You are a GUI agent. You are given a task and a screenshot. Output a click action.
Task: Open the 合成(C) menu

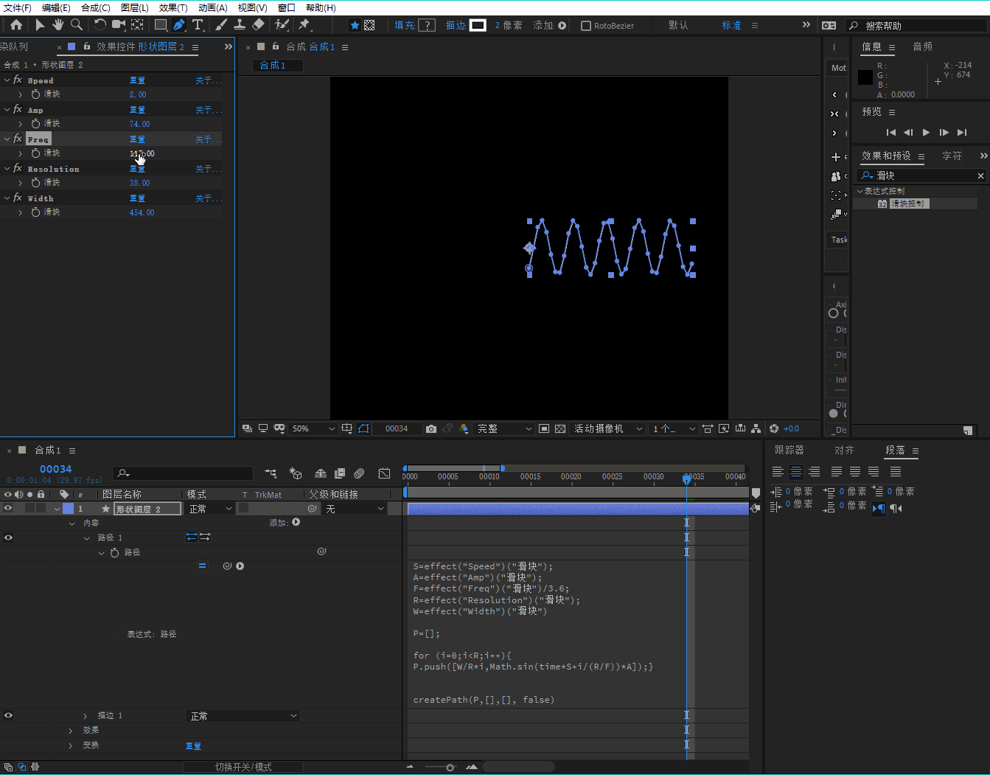click(x=96, y=7)
